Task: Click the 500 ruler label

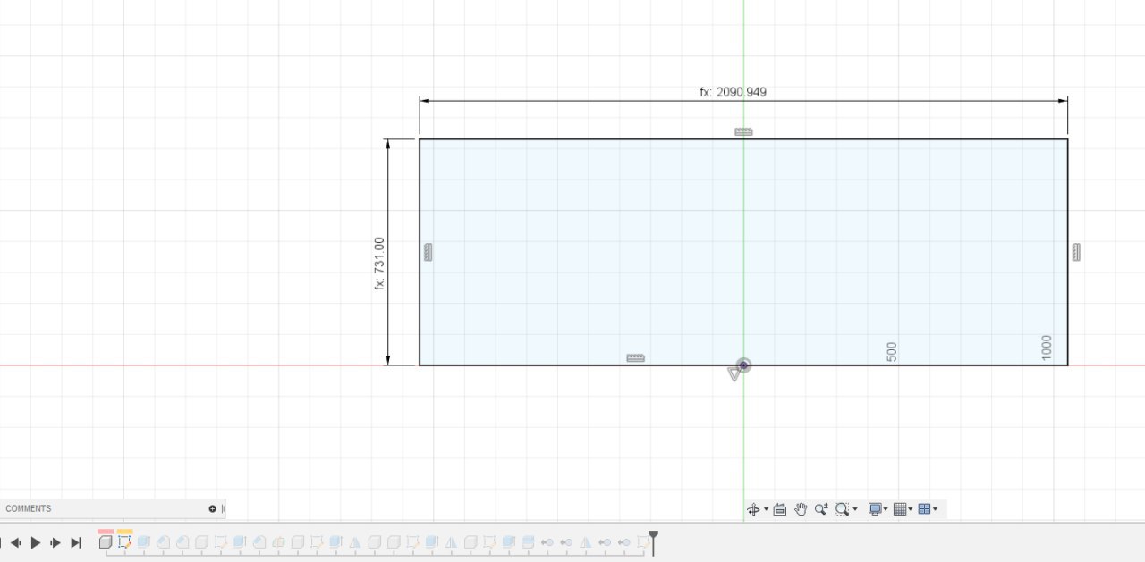Action: [x=892, y=352]
